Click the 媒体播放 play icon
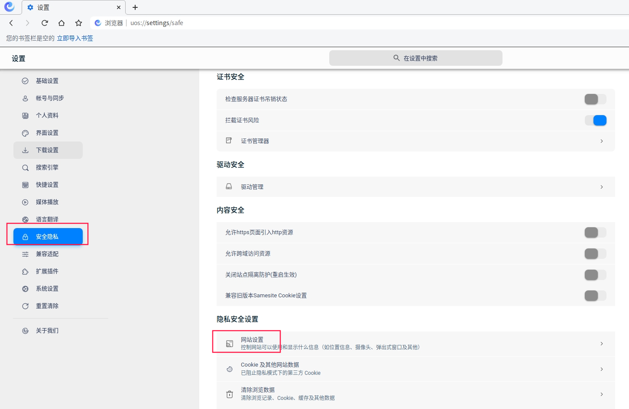The width and height of the screenshot is (629, 409). tap(25, 202)
